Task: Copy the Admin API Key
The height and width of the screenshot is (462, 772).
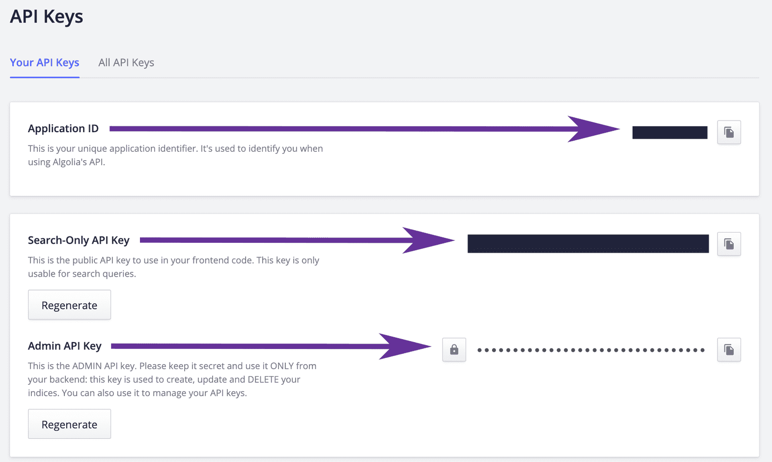Action: click(x=729, y=350)
